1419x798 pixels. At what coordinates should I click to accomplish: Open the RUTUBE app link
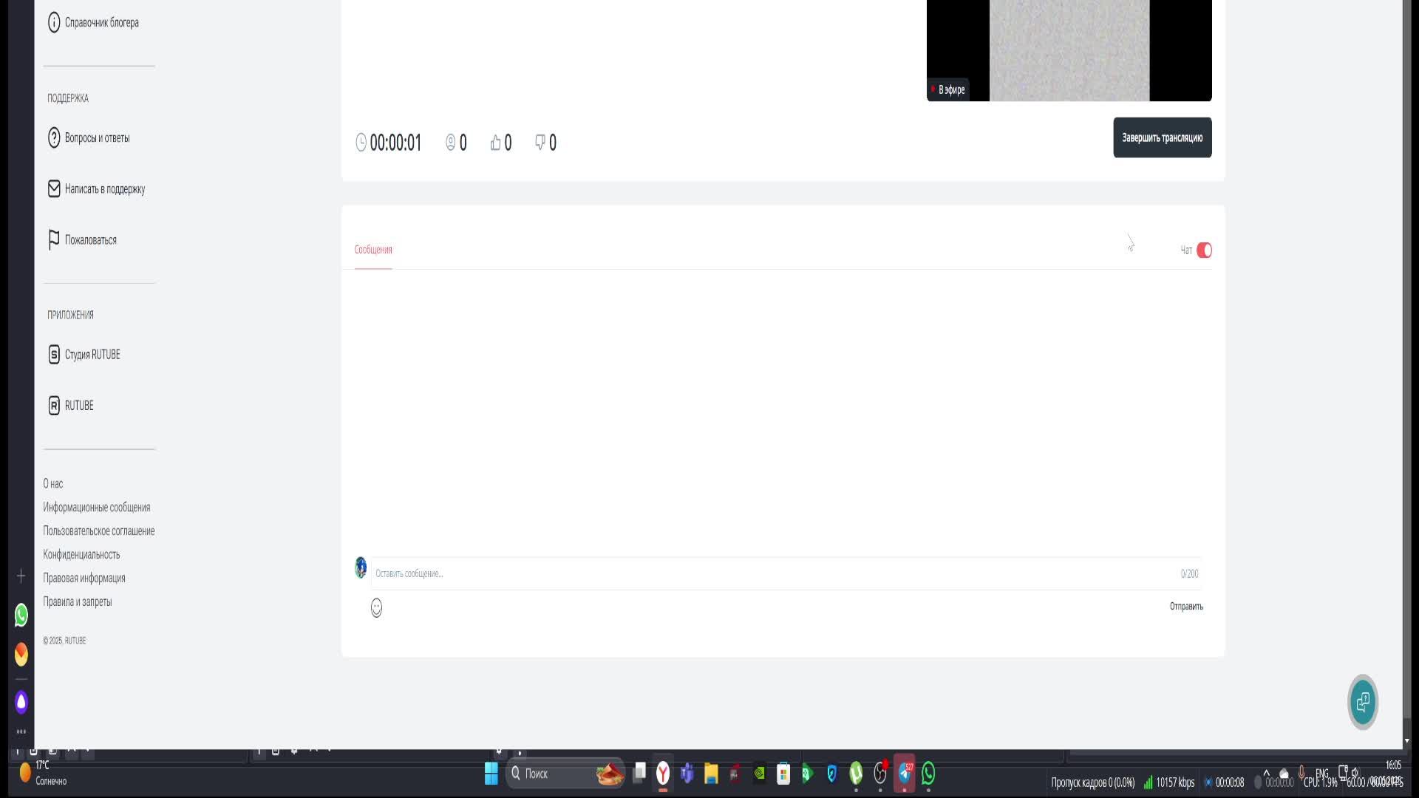click(x=78, y=406)
